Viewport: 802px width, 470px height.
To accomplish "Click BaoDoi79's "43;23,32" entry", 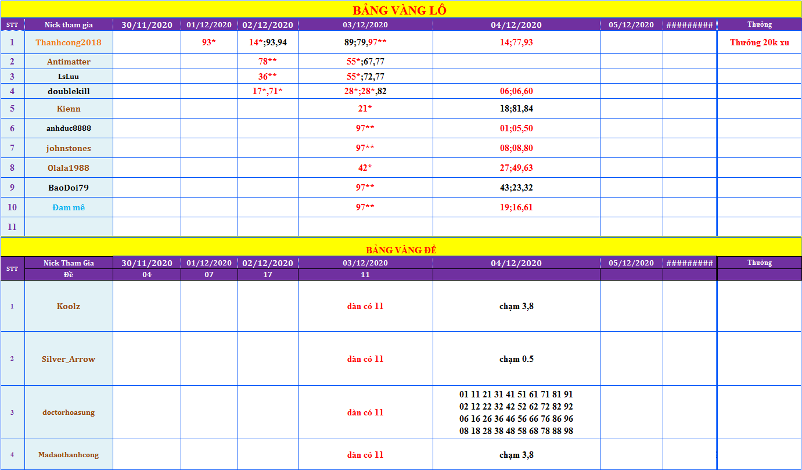I will (x=516, y=188).
